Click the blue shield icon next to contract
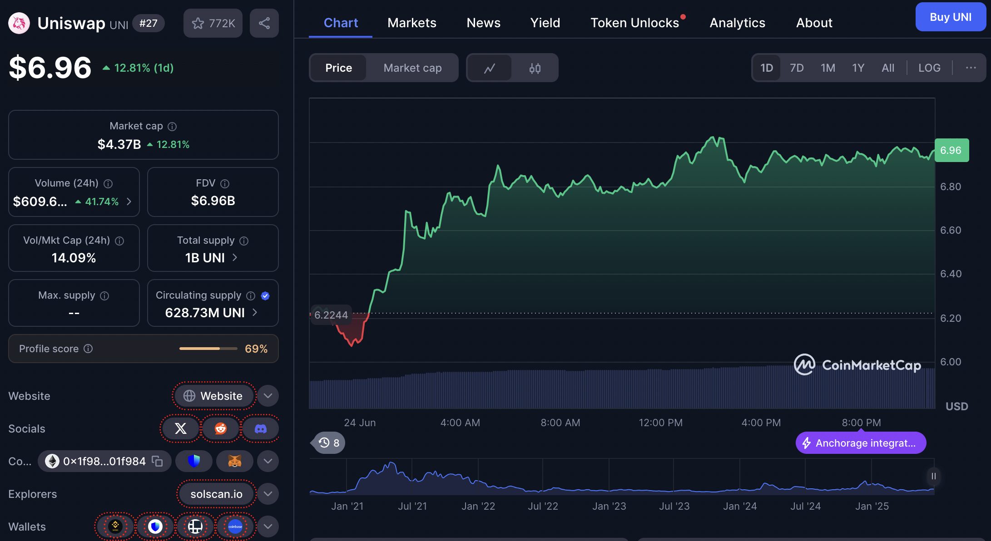 click(x=194, y=461)
